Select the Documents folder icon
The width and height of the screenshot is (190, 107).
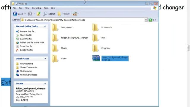point(96,28)
